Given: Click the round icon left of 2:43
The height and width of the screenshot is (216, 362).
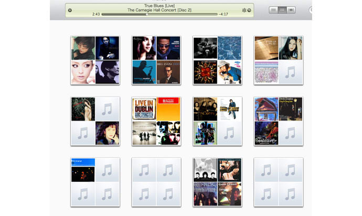Looking at the screenshot, I should pyautogui.click(x=70, y=10).
